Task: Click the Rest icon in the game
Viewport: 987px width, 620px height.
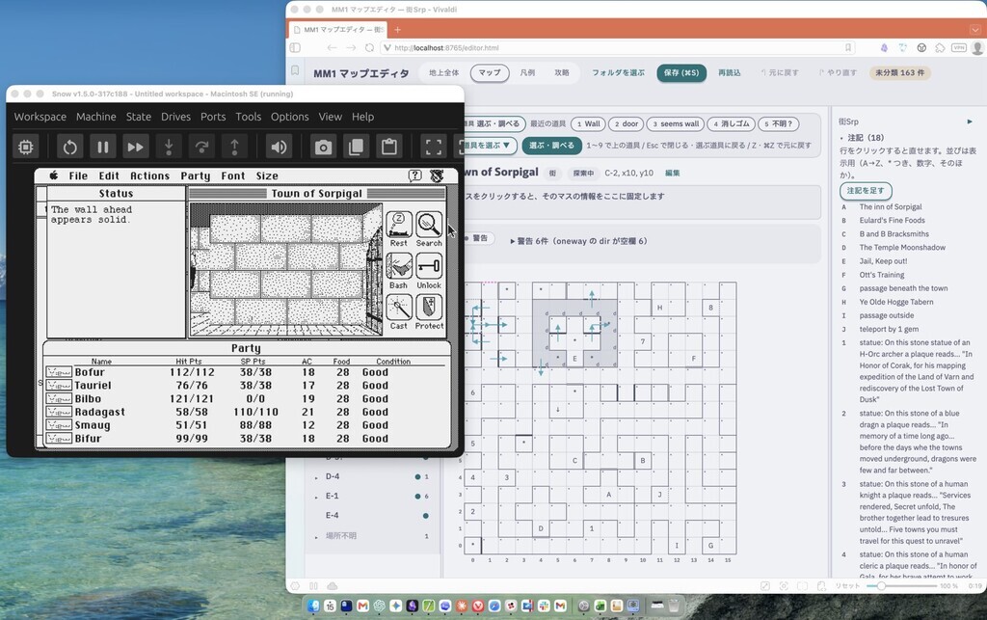Action: 399,225
